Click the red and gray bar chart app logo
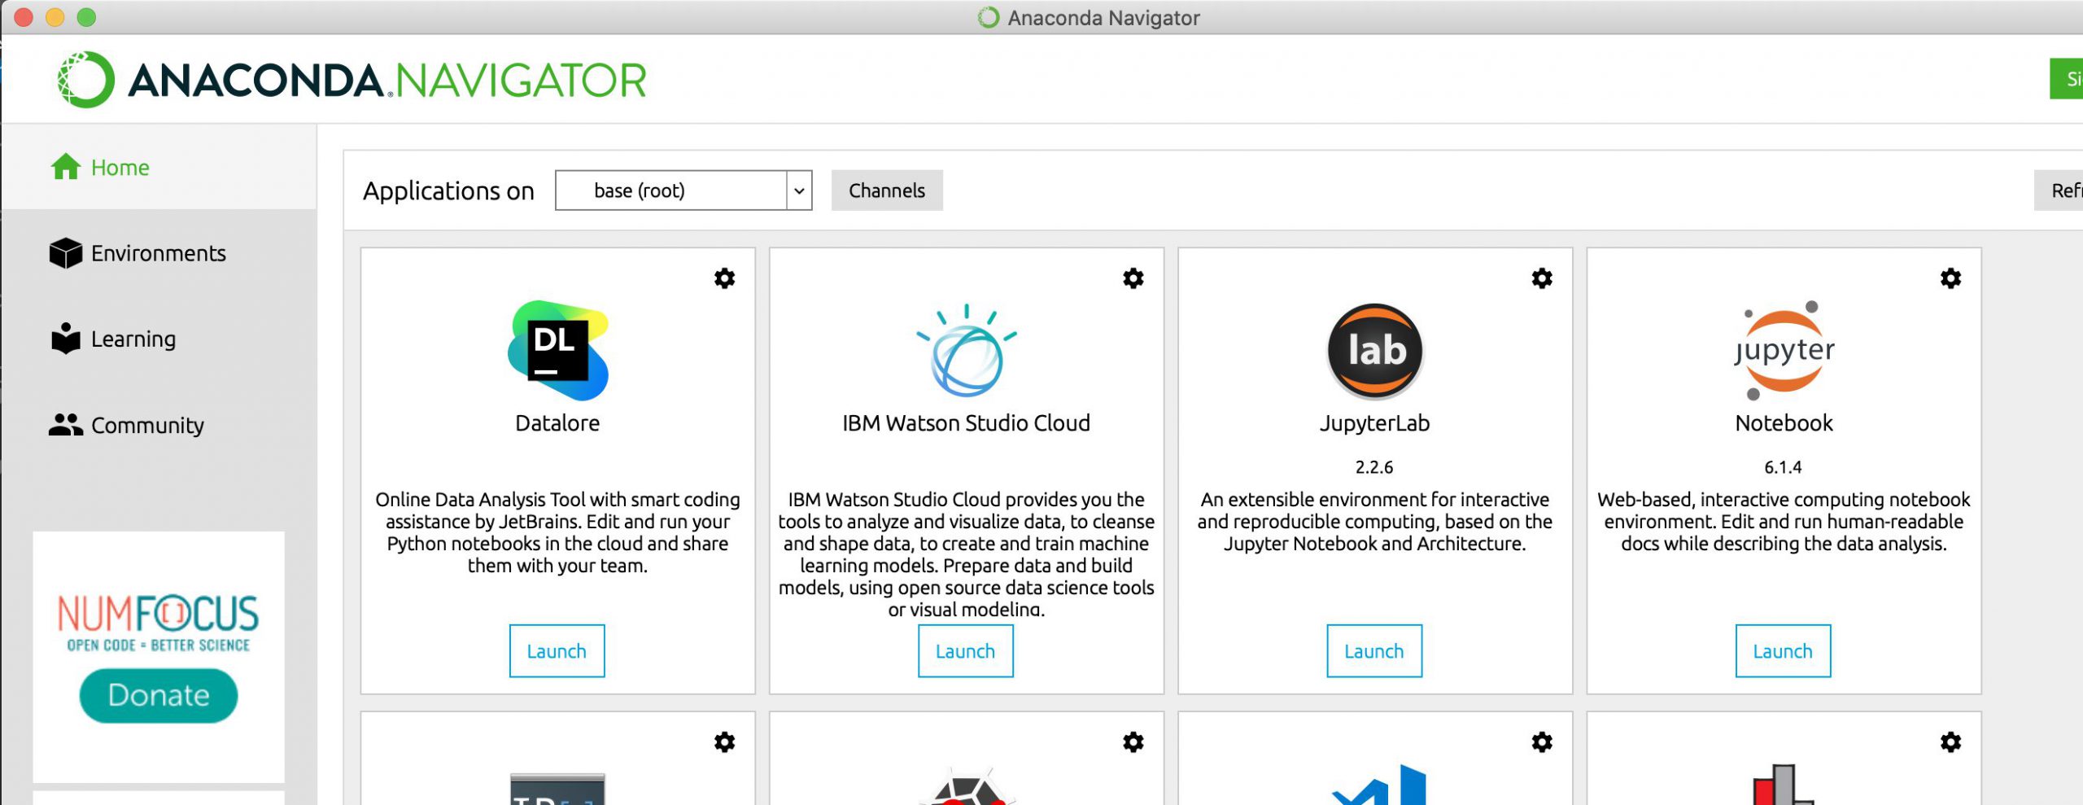This screenshot has width=2083, height=805. pyautogui.click(x=1782, y=785)
